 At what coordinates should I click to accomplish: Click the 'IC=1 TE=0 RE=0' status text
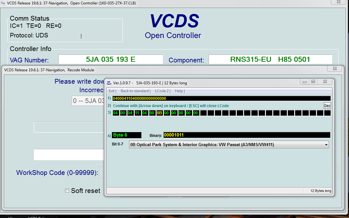tap(36, 26)
